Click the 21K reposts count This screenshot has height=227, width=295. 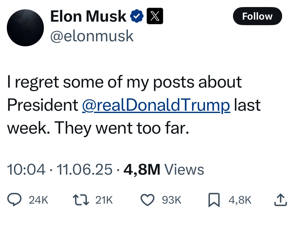pos(104,200)
